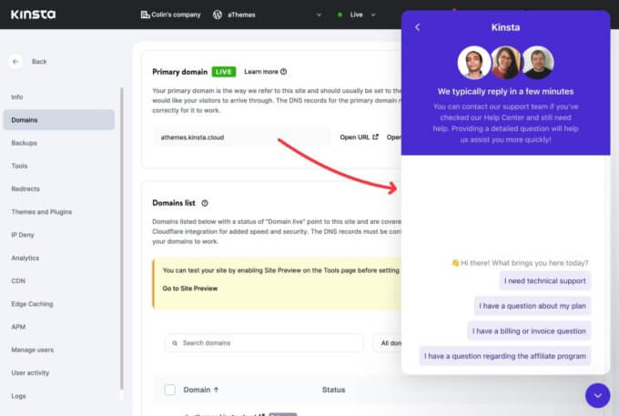Click Open URL button
The height and width of the screenshot is (416, 619).
click(x=359, y=137)
